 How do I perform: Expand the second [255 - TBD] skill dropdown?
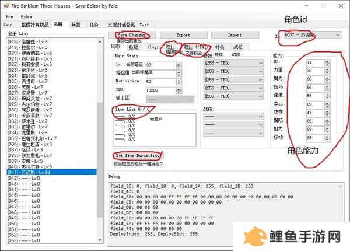(234, 71)
